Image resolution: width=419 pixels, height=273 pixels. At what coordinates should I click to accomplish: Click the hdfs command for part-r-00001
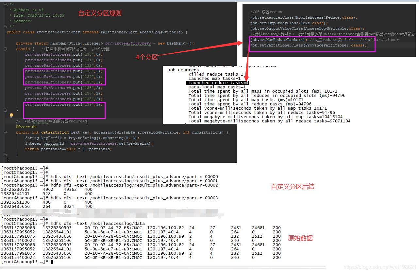(x=134, y=181)
